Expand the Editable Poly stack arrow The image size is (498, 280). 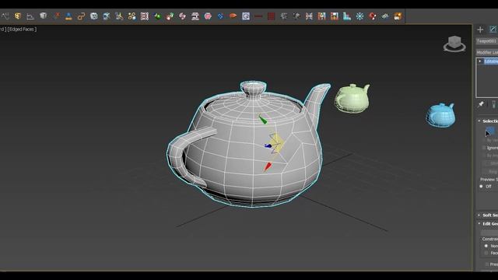[480, 61]
